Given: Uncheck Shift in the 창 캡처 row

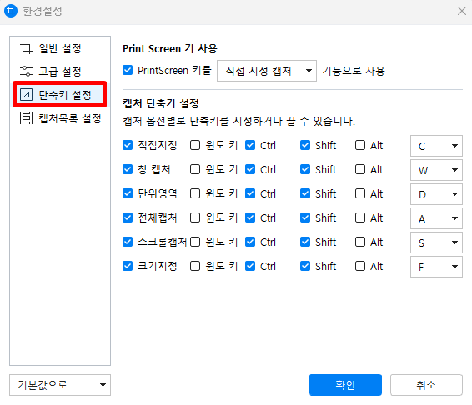Looking at the screenshot, I should (305, 169).
